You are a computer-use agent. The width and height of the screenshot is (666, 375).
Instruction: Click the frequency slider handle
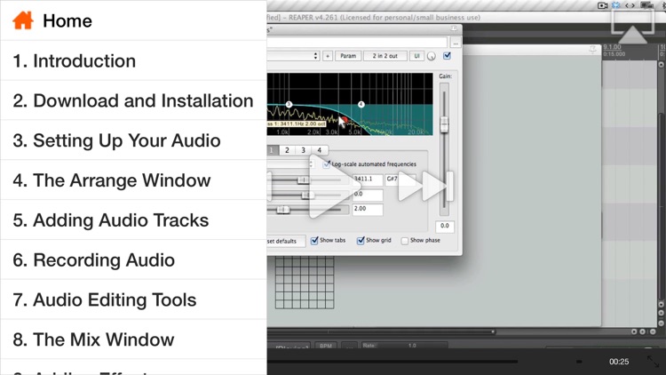click(x=303, y=180)
